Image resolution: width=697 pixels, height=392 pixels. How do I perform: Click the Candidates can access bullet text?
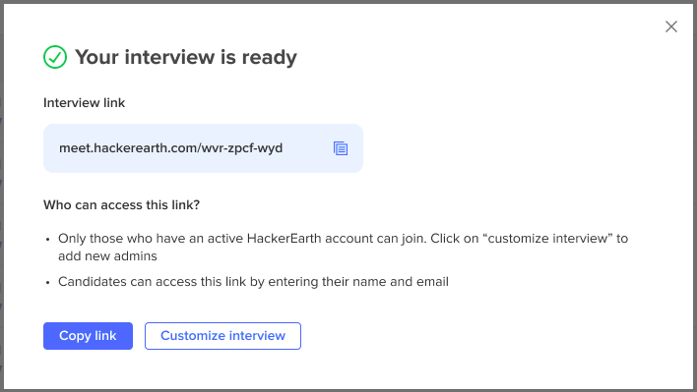point(253,282)
